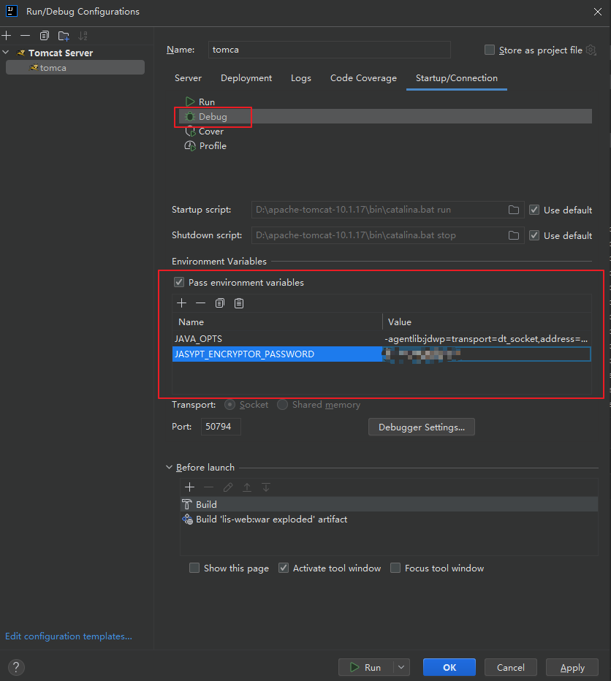The width and height of the screenshot is (611, 681).
Task: Choose the Shared memory transport option
Action: pos(282,405)
